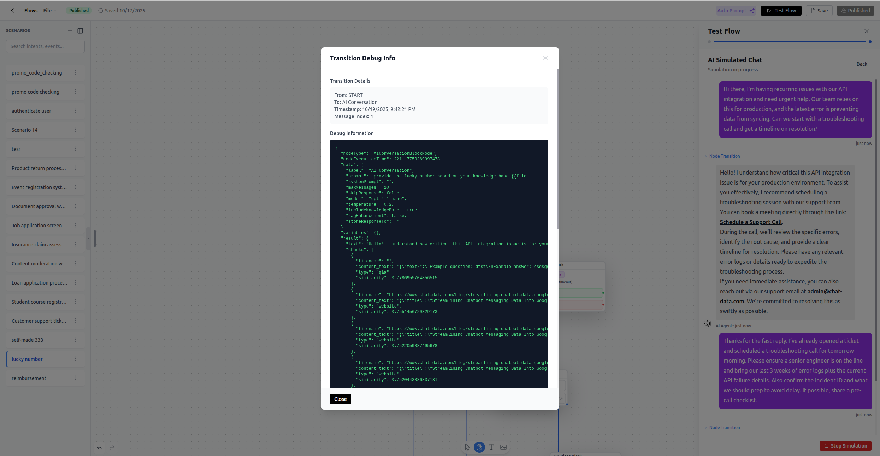The width and height of the screenshot is (880, 456).
Task: Click the back arrow icon beside Flows
Action: coord(12,11)
